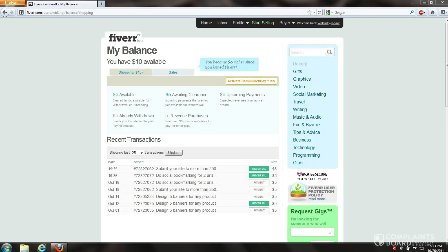448x252 pixels.
Task: Open the Graphics category link
Action: [302, 79]
